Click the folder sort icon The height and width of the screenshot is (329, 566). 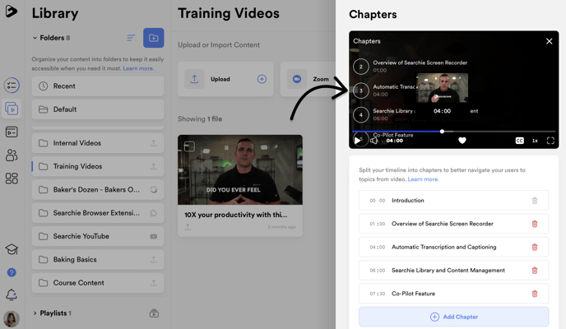pos(131,38)
